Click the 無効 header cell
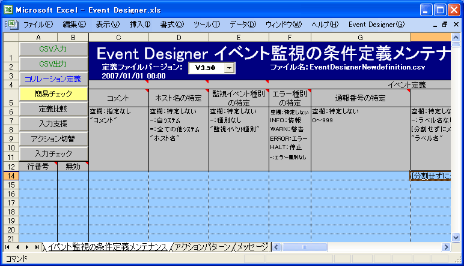 [73, 167]
